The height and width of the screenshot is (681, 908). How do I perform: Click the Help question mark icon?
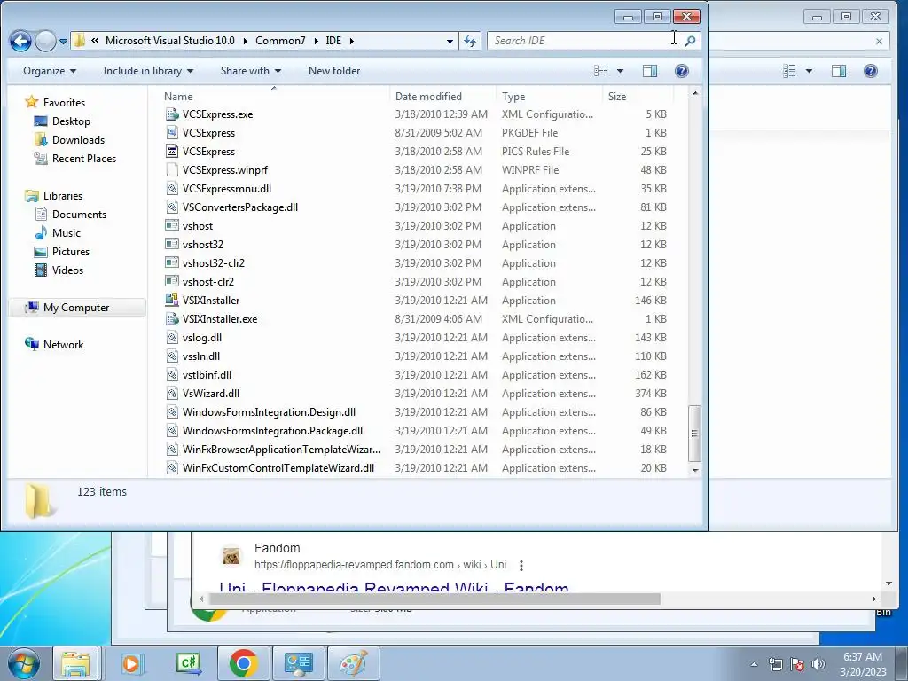point(682,71)
